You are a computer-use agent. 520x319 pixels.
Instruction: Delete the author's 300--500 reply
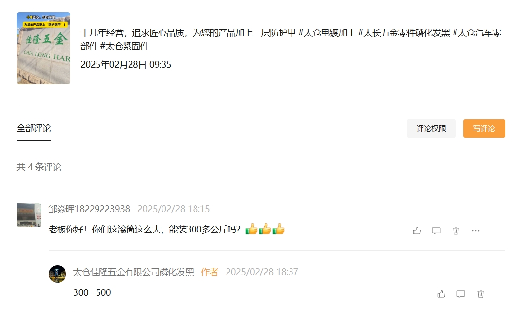pos(481,294)
